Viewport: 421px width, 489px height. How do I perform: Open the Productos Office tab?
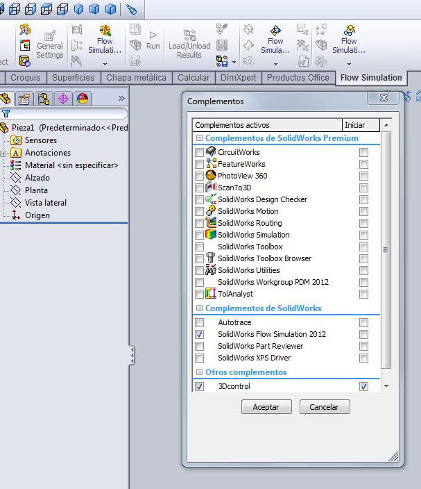[298, 78]
